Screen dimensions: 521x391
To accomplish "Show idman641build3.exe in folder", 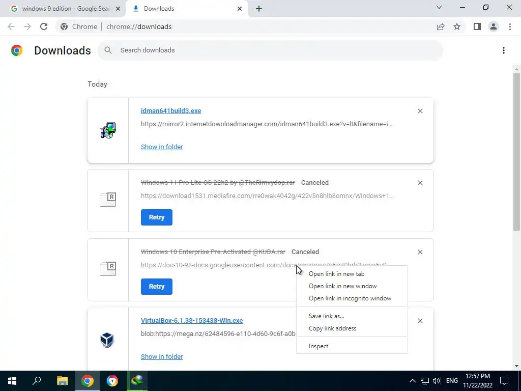I will pyautogui.click(x=162, y=147).
